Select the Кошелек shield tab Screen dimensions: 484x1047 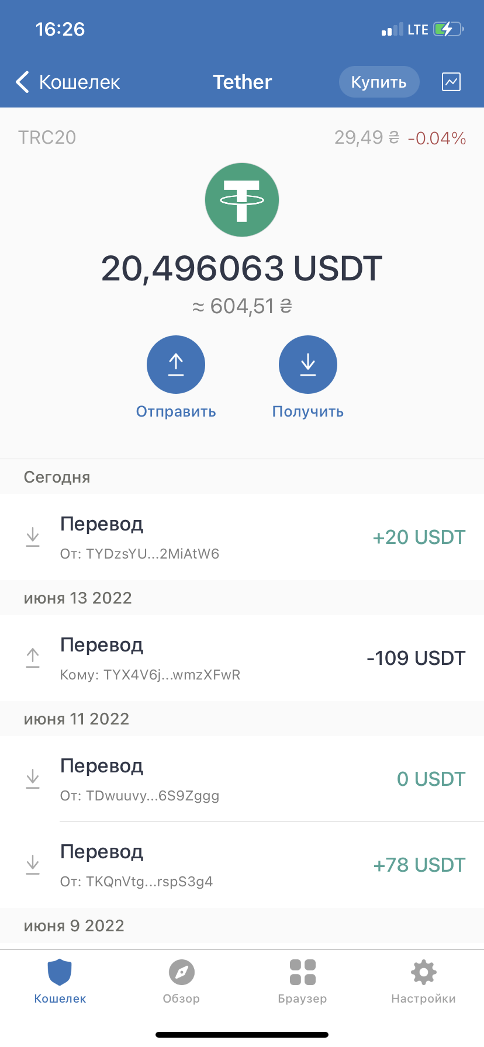[x=60, y=981]
